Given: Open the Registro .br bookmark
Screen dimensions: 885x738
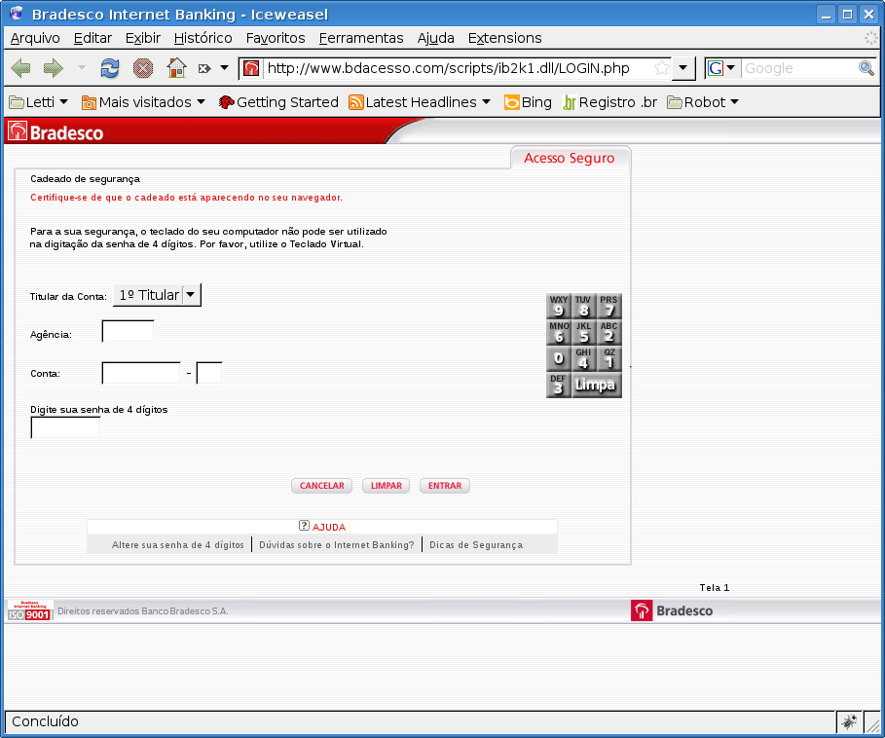Looking at the screenshot, I should click(610, 102).
